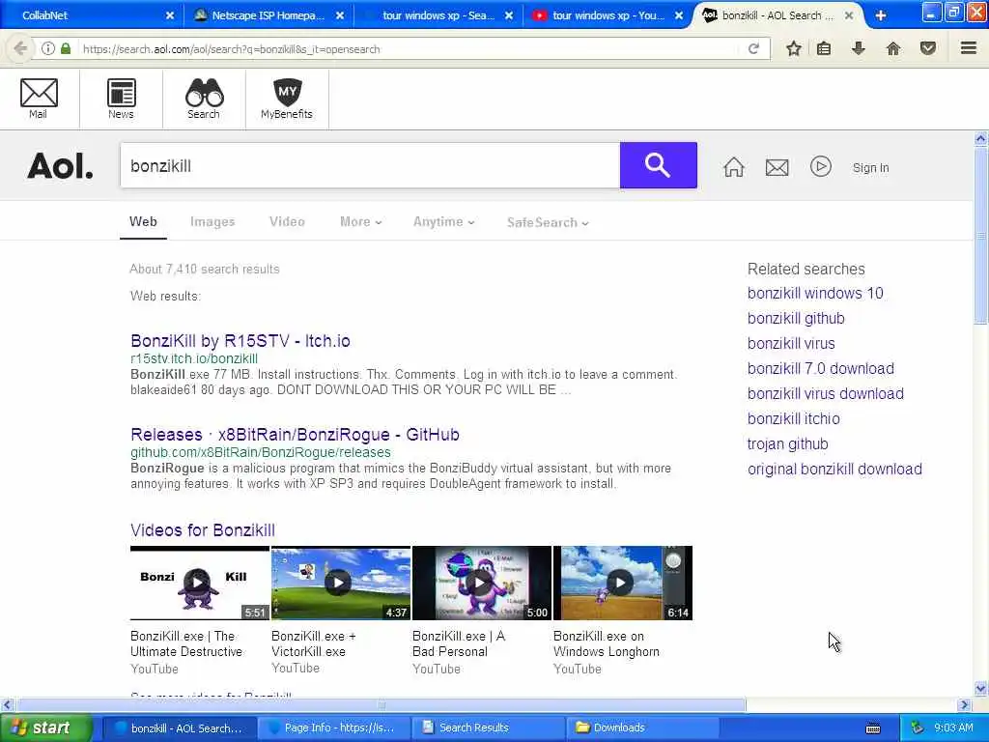
Task: Open BonziKill by R15STV Itch.io result
Action: click(x=240, y=341)
